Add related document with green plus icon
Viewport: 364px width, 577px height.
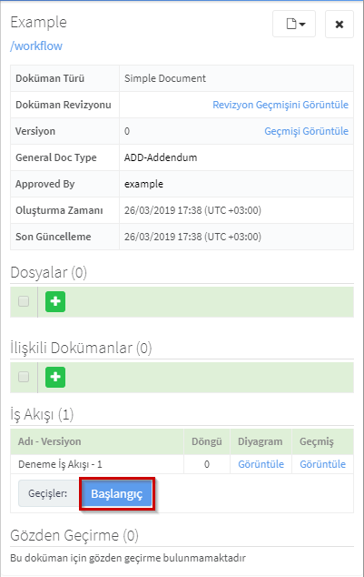(x=55, y=377)
